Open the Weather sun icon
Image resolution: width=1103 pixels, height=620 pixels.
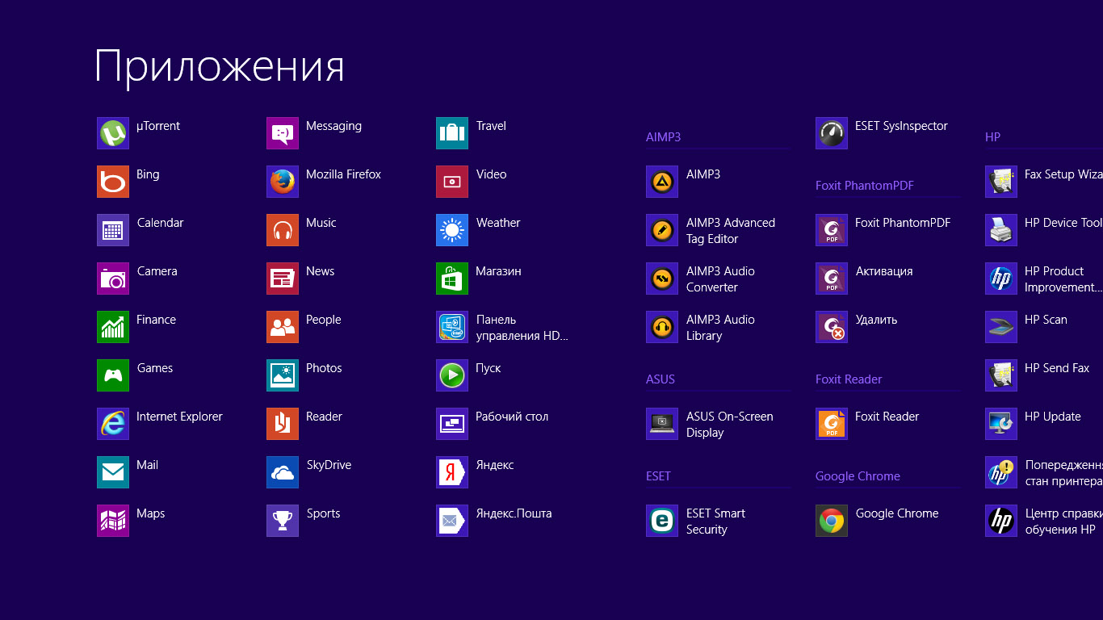pyautogui.click(x=452, y=230)
